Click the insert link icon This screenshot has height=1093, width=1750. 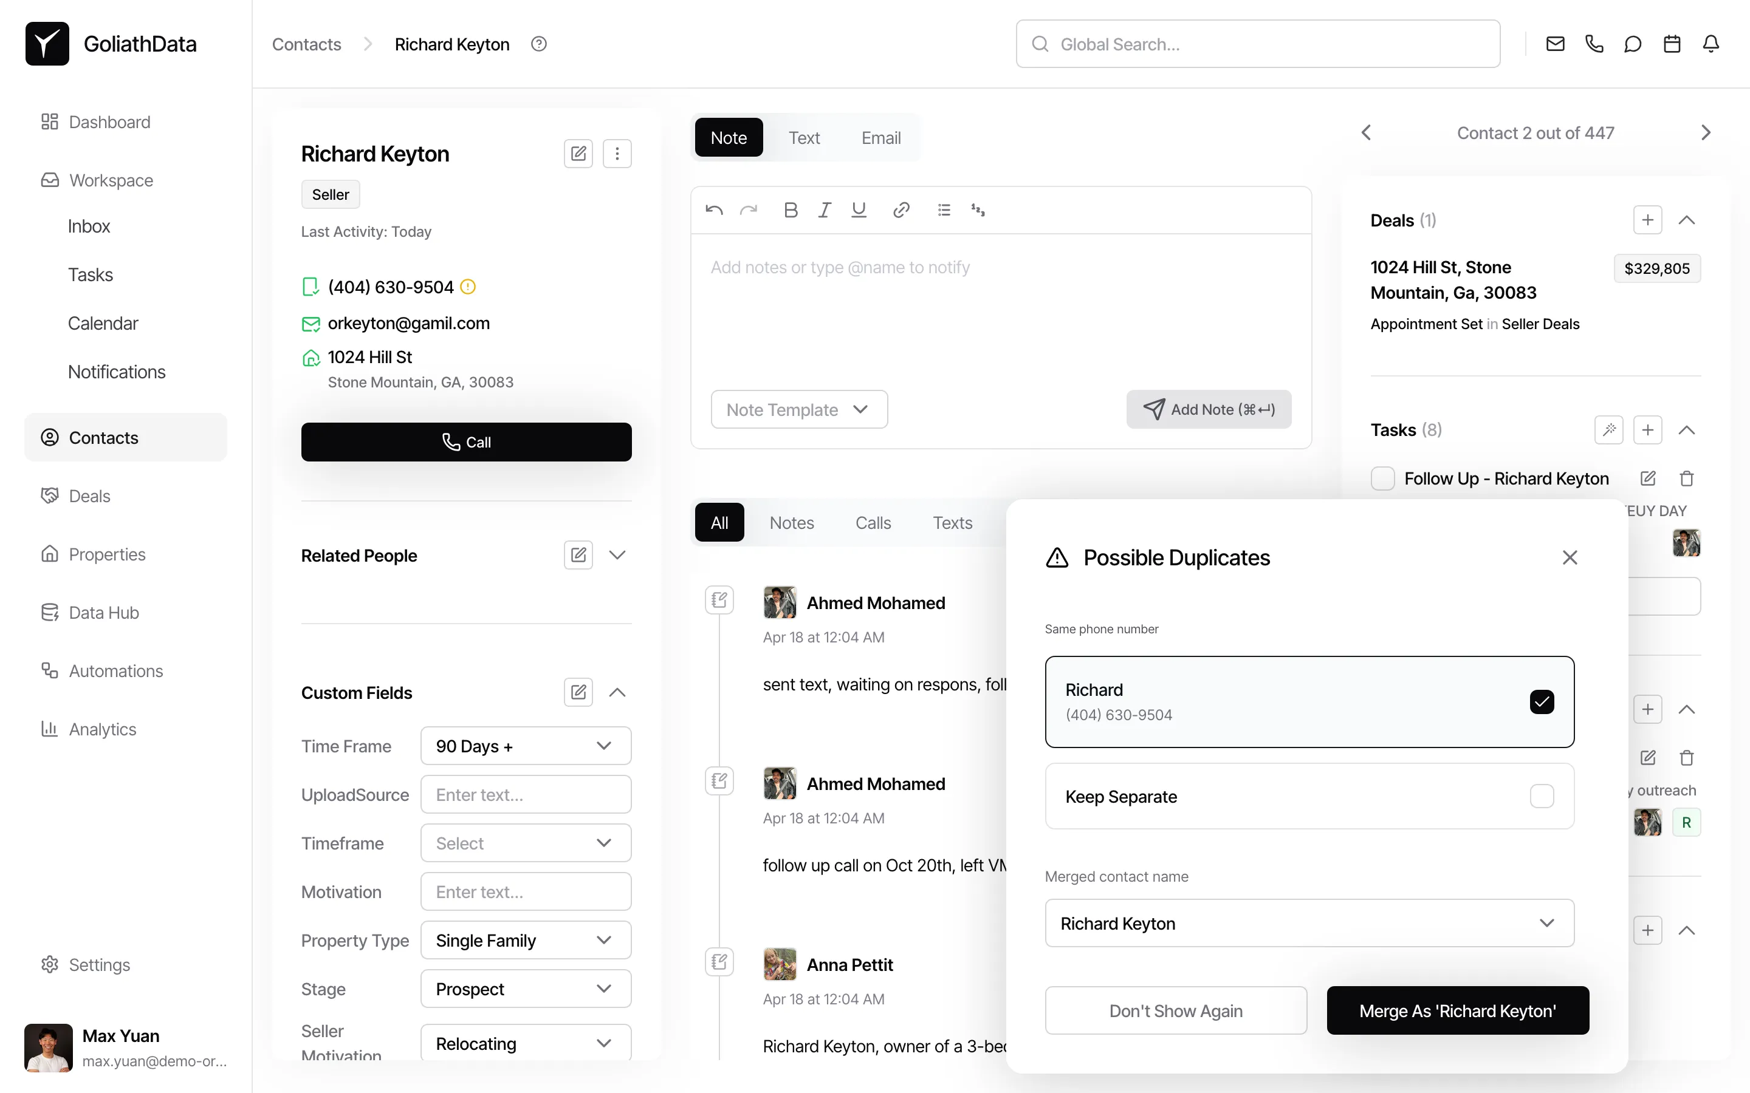pyautogui.click(x=901, y=209)
